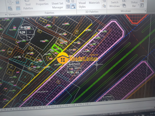Toggle the Status Bar options
The height and width of the screenshot is (116, 155).
134,4
